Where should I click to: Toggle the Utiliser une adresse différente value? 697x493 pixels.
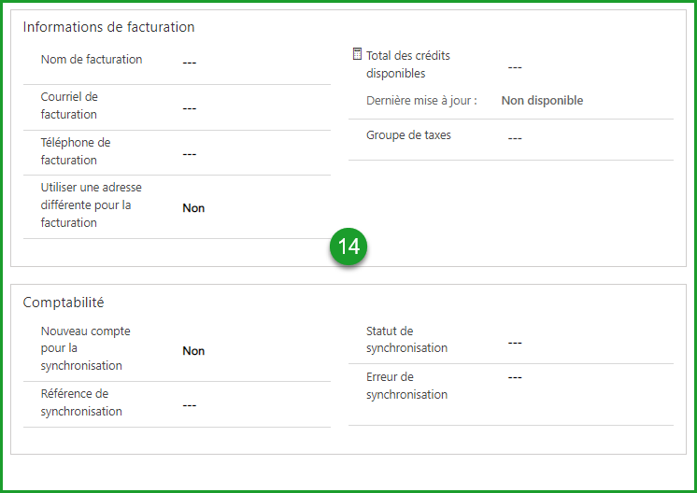pyautogui.click(x=193, y=208)
